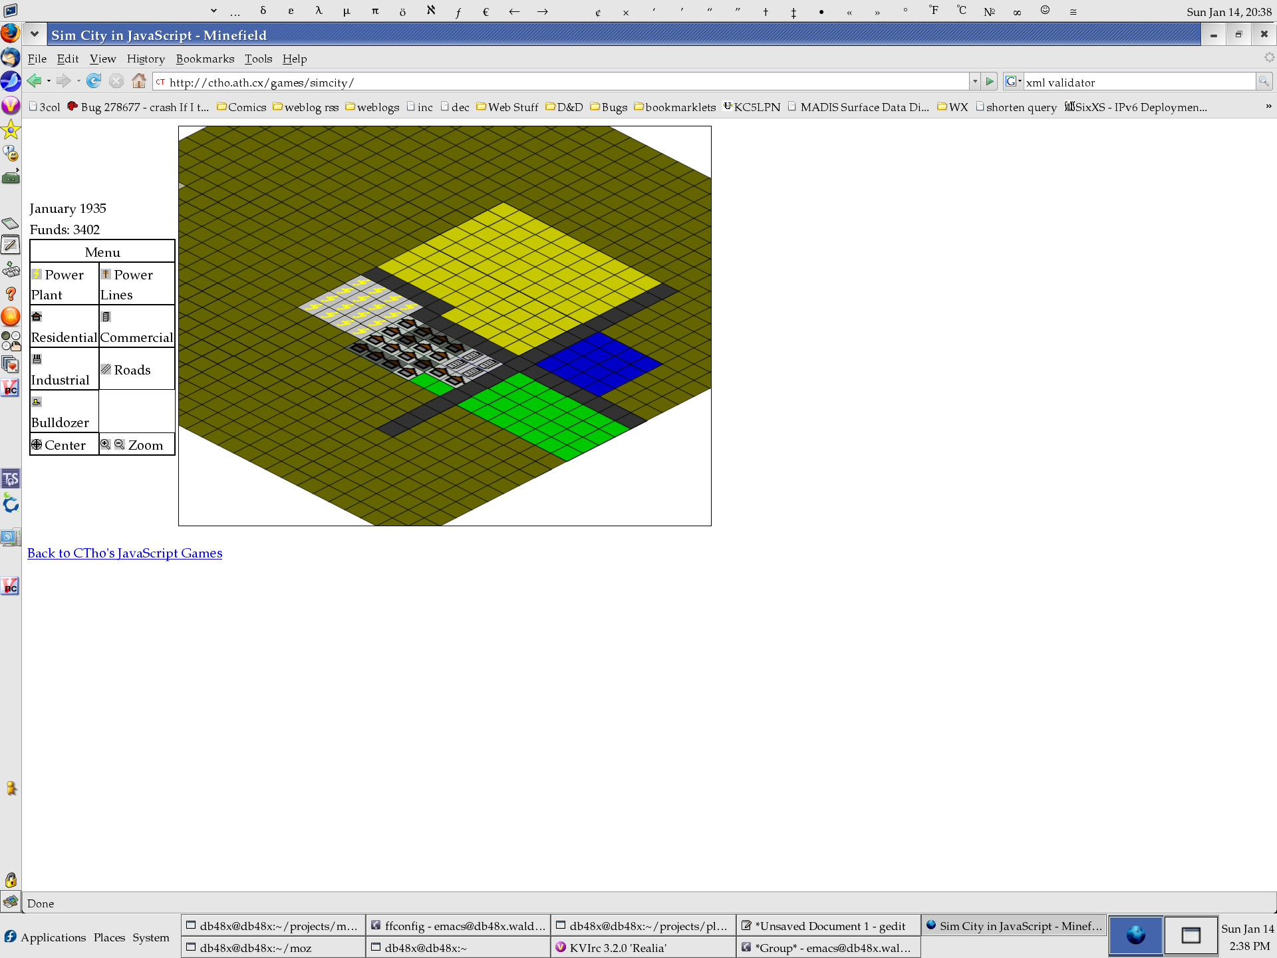Open the text editor notepad launcher
The width and height of the screenshot is (1277, 958).
pos(11,245)
